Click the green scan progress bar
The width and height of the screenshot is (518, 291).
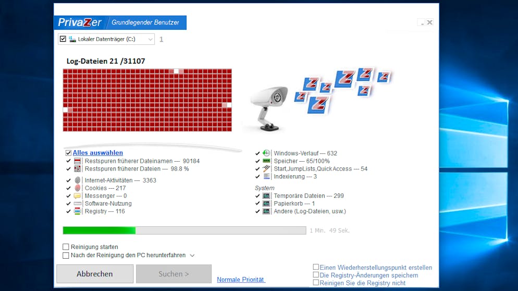pyautogui.click(x=184, y=231)
